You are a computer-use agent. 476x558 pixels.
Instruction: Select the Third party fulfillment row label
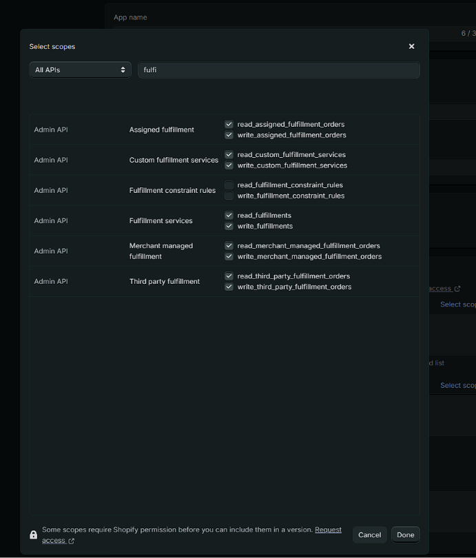pos(164,281)
